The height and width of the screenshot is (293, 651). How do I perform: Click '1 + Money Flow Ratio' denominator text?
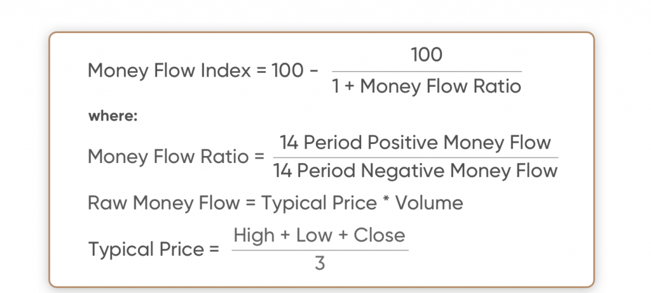(427, 87)
